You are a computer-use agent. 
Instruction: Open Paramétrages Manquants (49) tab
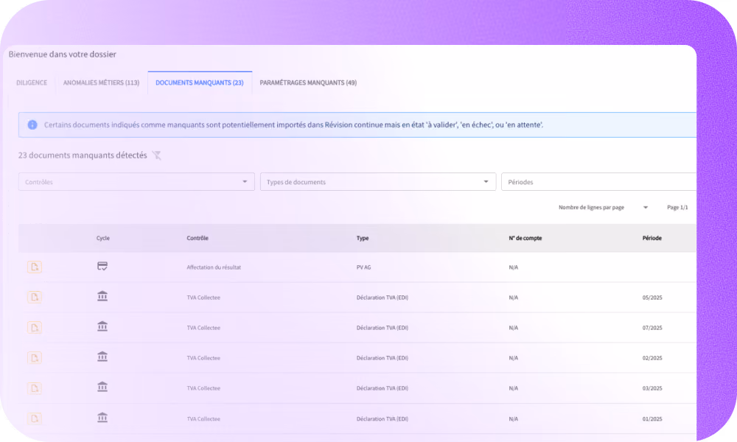(x=308, y=83)
